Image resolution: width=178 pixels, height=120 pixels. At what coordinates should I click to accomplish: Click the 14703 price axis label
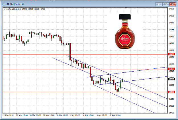171,113
